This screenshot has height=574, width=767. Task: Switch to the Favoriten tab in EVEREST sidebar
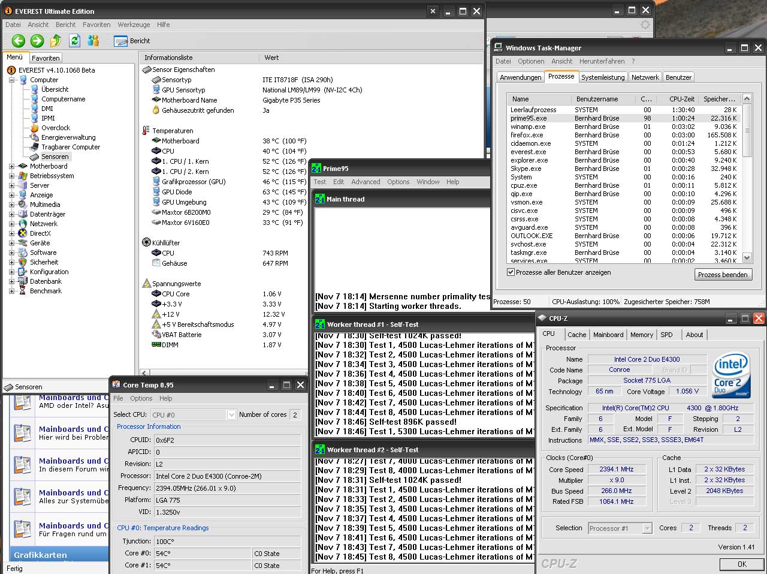[46, 58]
